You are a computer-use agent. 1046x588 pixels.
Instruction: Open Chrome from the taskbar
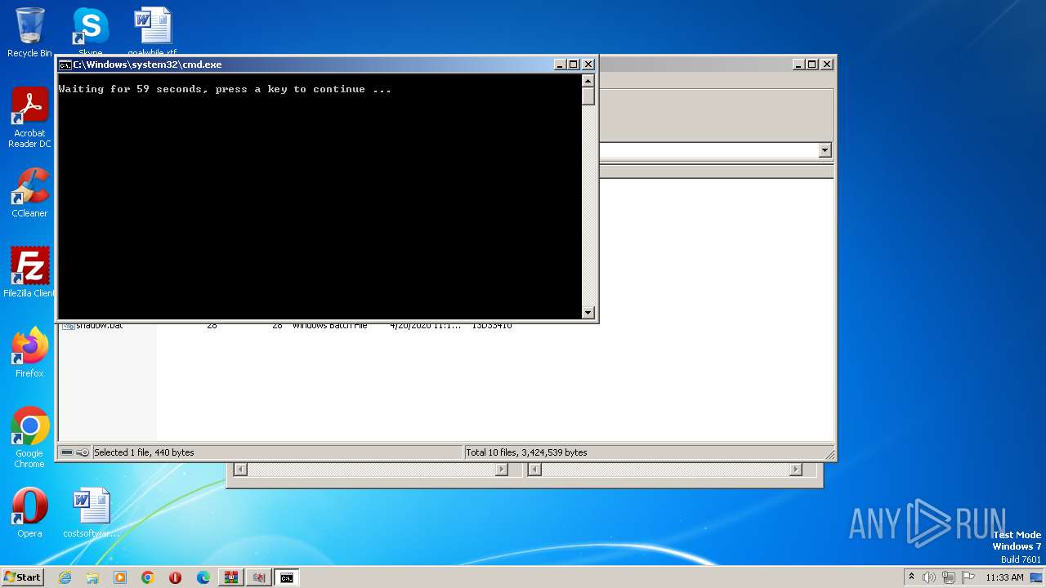148,577
